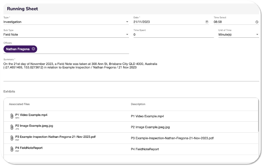Open P1 Video Example.mp4 file link
The width and height of the screenshot is (263, 166).
click(x=31, y=115)
